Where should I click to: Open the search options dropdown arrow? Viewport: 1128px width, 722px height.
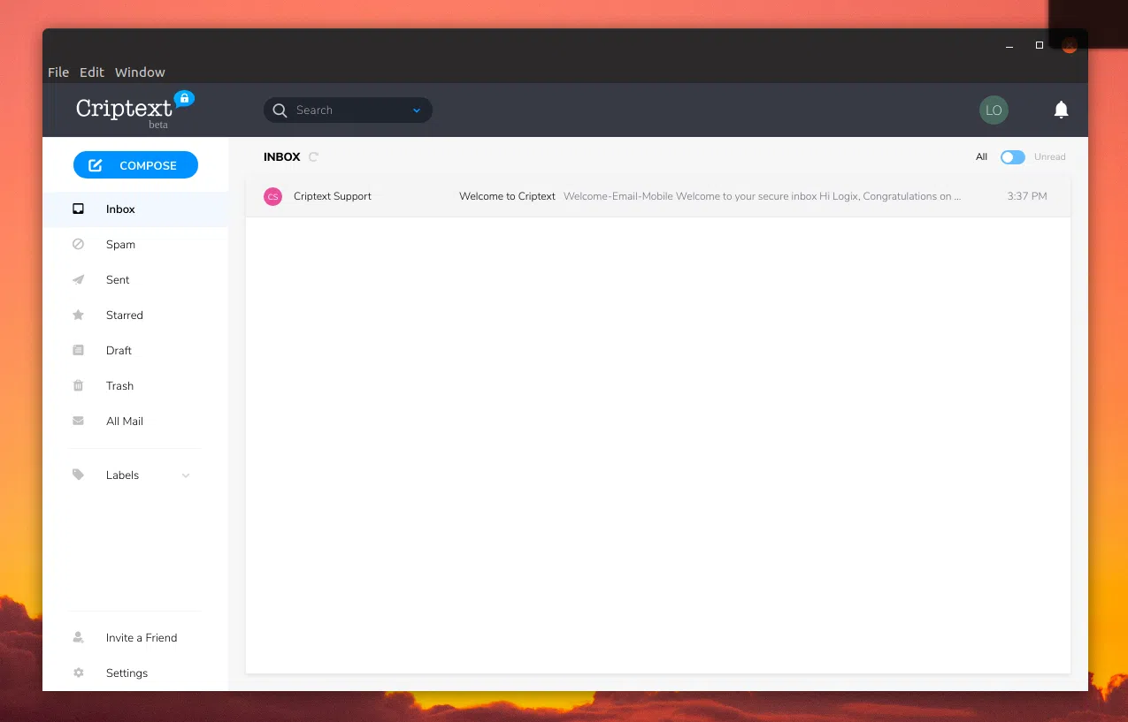(x=417, y=110)
